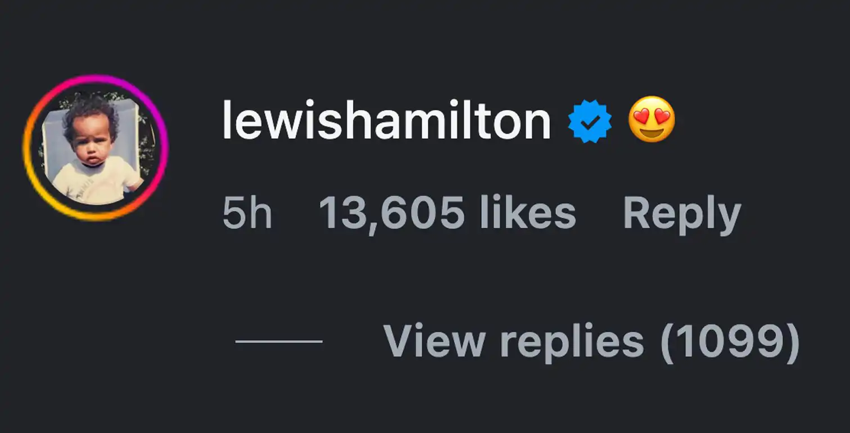This screenshot has width=850, height=433.
Task: Reply to the lewishamilton comment
Action: [x=681, y=215]
